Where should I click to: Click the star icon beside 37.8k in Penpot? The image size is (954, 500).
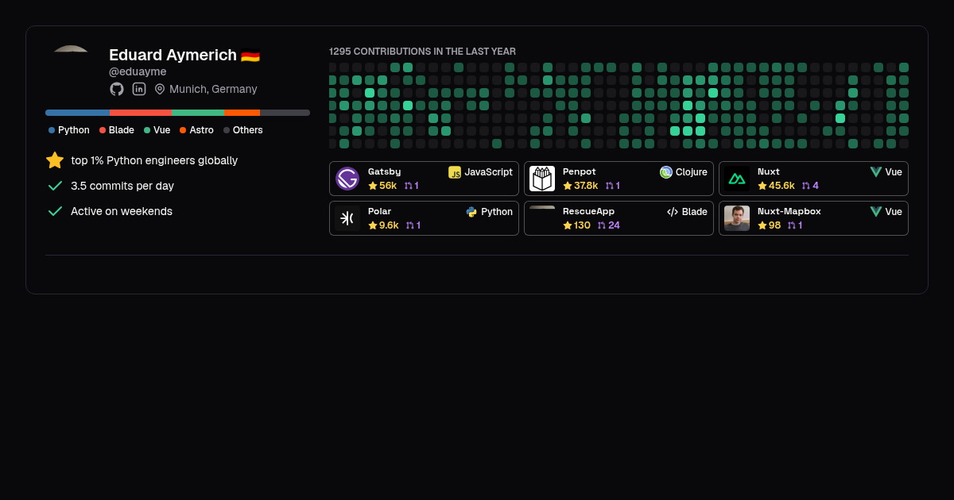point(568,186)
